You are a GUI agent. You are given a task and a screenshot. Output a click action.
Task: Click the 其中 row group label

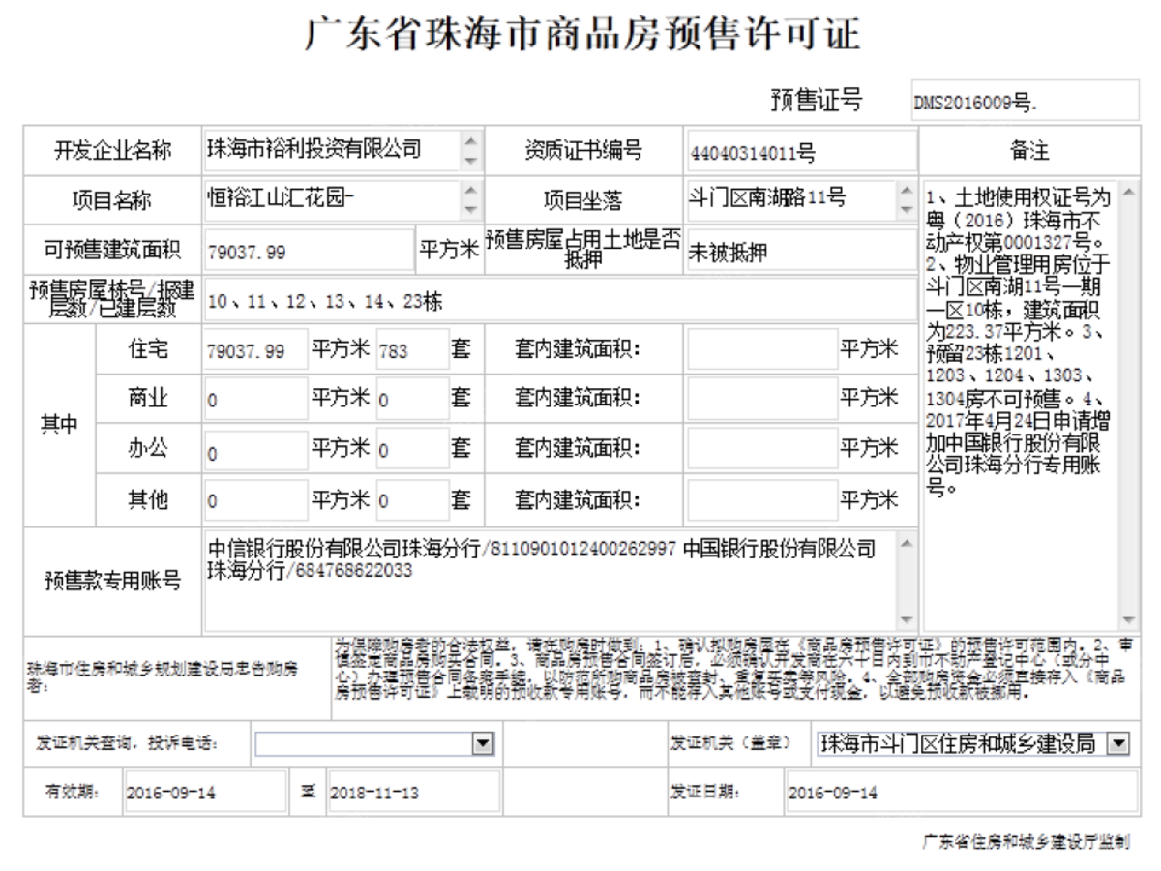pos(60,427)
